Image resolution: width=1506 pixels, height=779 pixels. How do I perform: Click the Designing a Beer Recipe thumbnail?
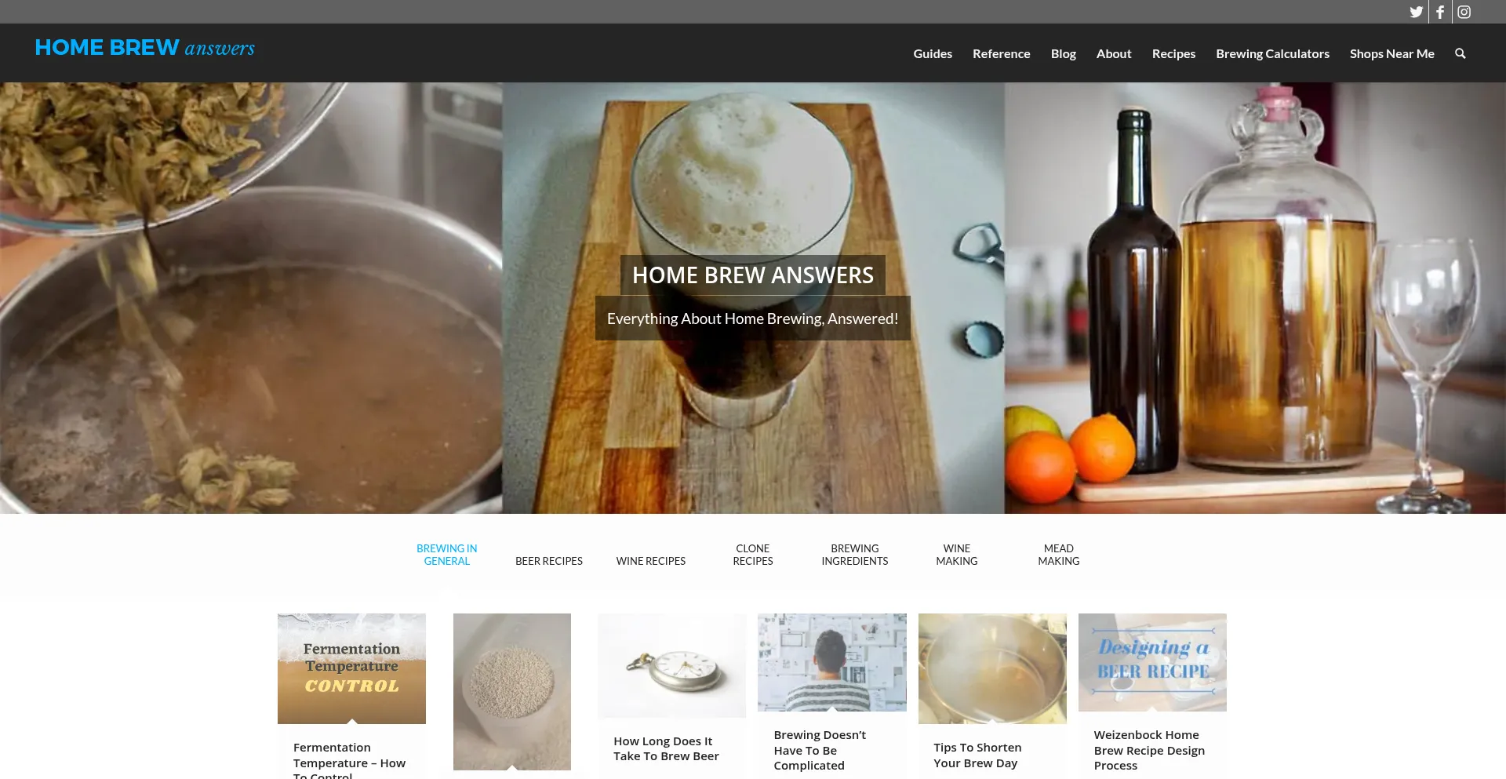(1151, 662)
